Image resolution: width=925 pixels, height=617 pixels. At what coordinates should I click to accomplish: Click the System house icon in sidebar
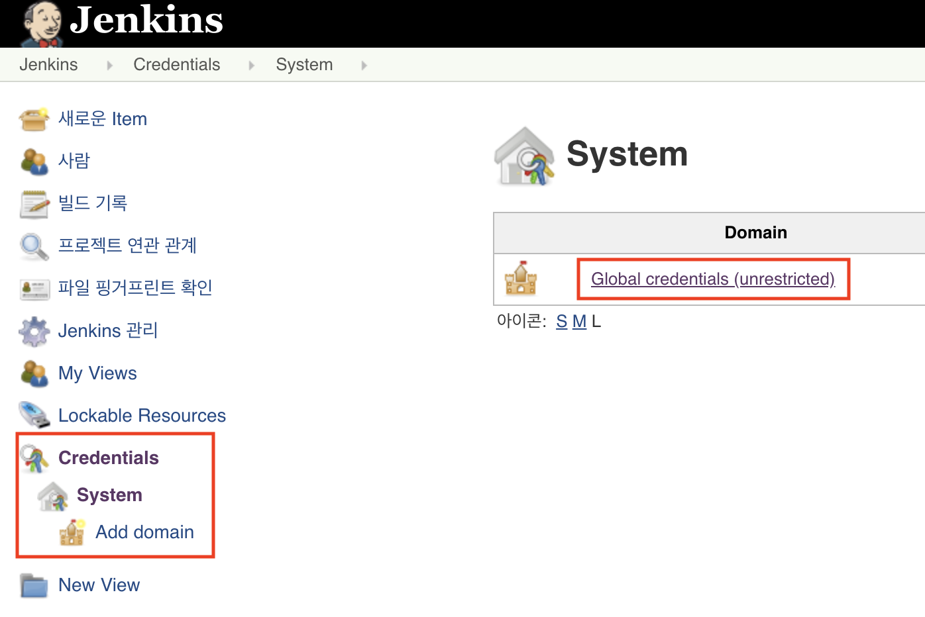53,496
